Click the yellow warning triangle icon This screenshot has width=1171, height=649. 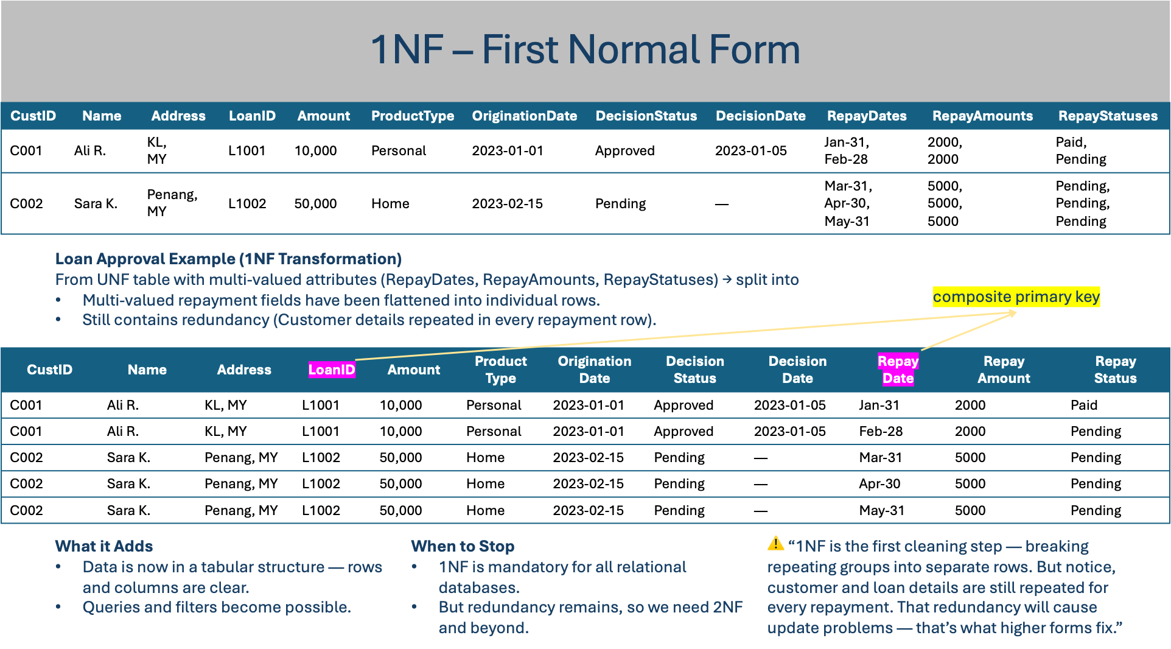pyautogui.click(x=775, y=543)
